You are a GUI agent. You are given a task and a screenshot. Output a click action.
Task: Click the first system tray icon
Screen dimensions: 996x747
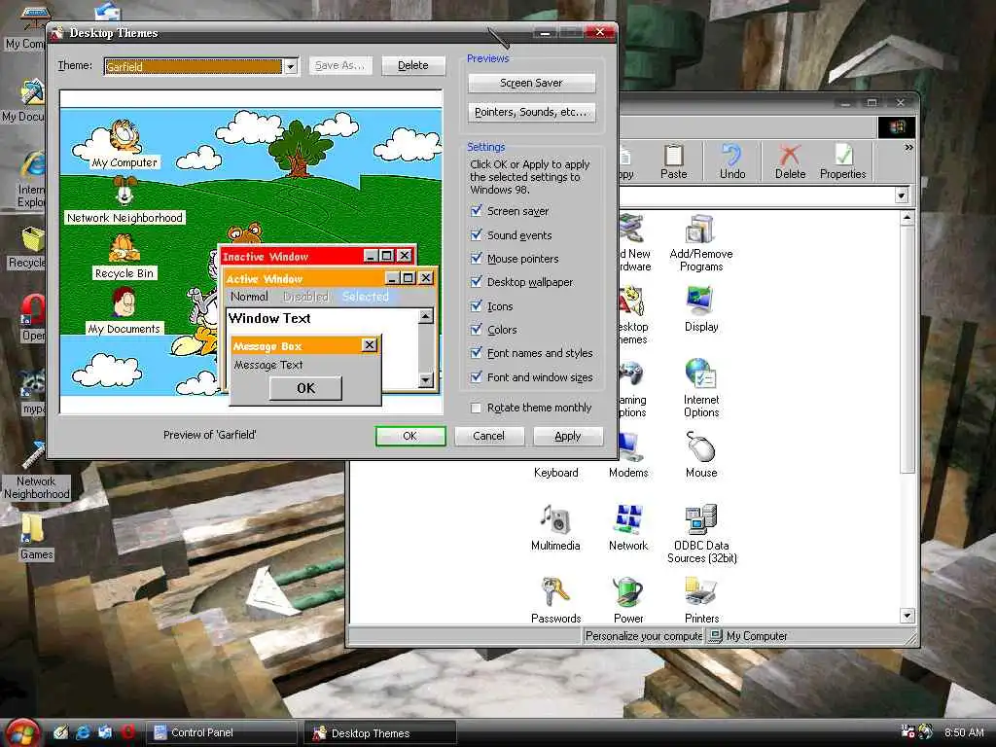(907, 731)
